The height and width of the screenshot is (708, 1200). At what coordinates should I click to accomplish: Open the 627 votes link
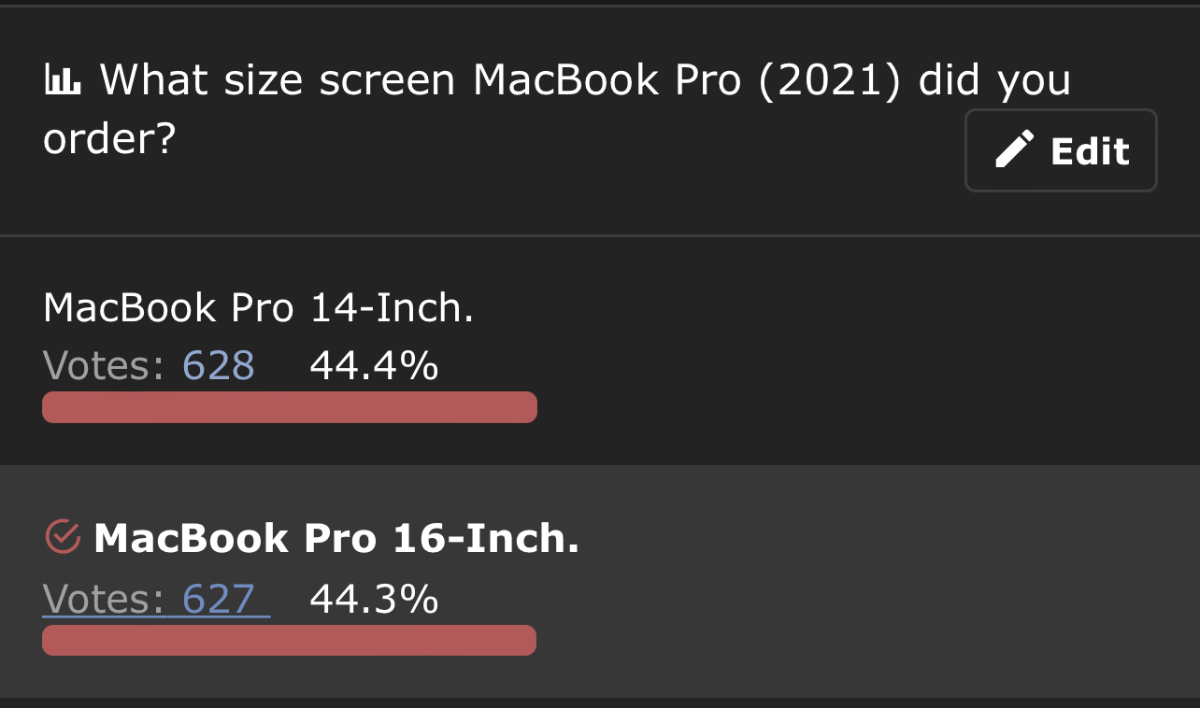(x=218, y=599)
